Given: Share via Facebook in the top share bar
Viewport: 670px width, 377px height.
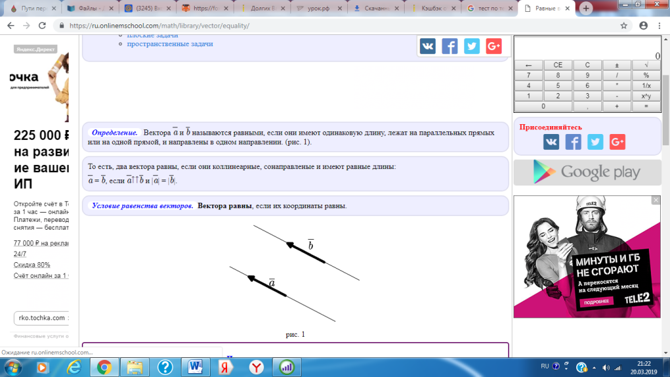Looking at the screenshot, I should pyautogui.click(x=450, y=46).
